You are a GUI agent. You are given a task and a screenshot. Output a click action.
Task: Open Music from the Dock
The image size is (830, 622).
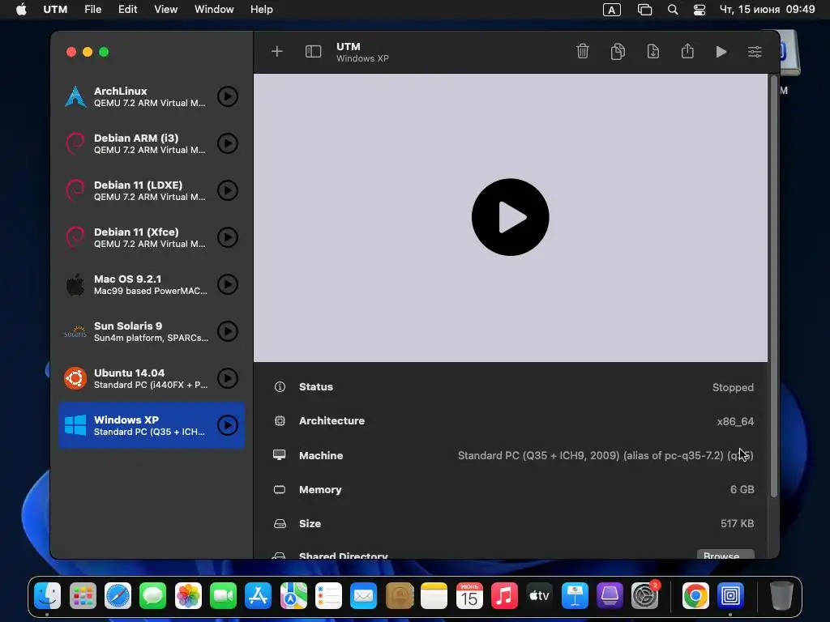point(504,596)
